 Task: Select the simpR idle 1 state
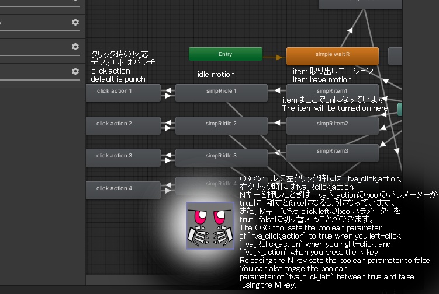point(221,93)
